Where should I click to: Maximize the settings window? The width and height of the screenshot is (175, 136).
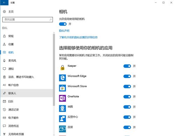[163, 2]
